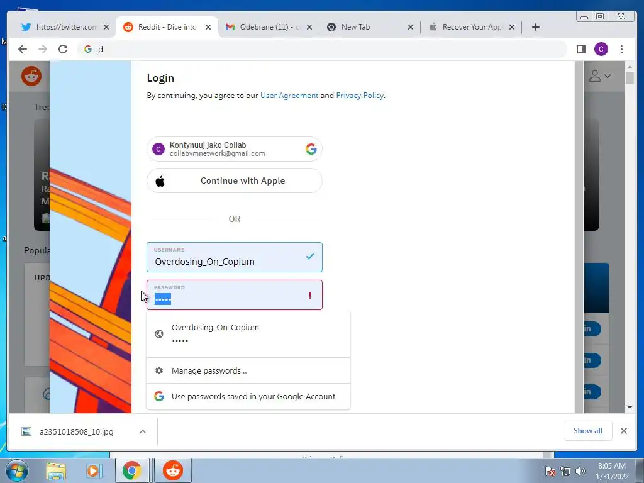Click the gear icon beside Manage passwords
644x483 pixels.
coord(159,370)
